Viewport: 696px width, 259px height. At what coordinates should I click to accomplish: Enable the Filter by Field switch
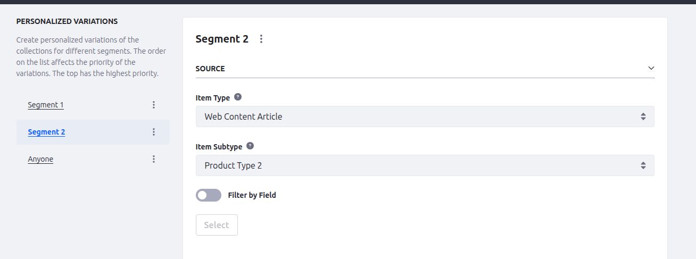pos(209,195)
